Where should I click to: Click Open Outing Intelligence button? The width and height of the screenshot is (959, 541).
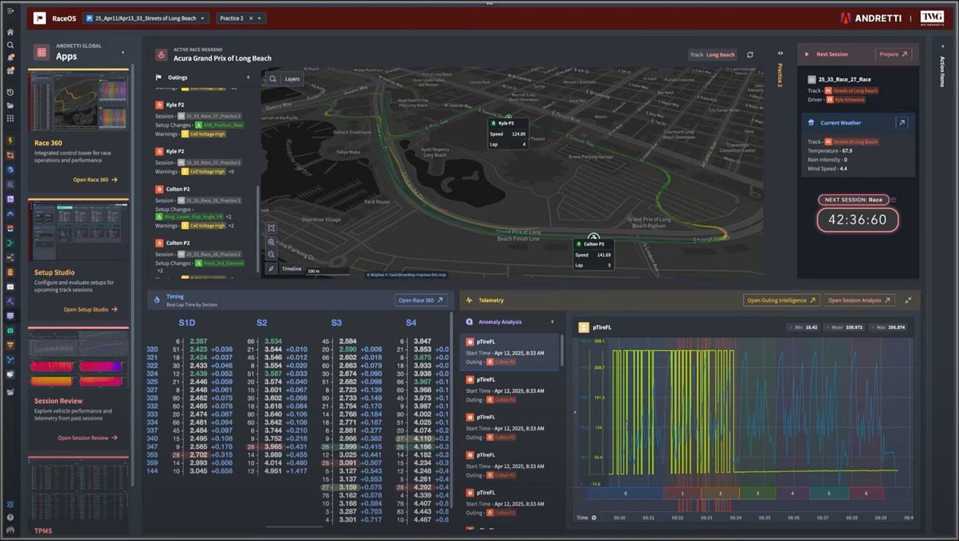[782, 300]
